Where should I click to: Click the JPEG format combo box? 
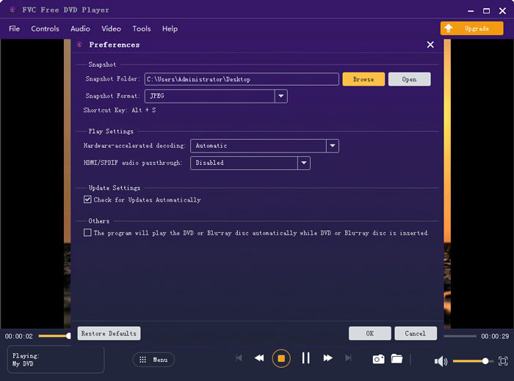pos(216,96)
